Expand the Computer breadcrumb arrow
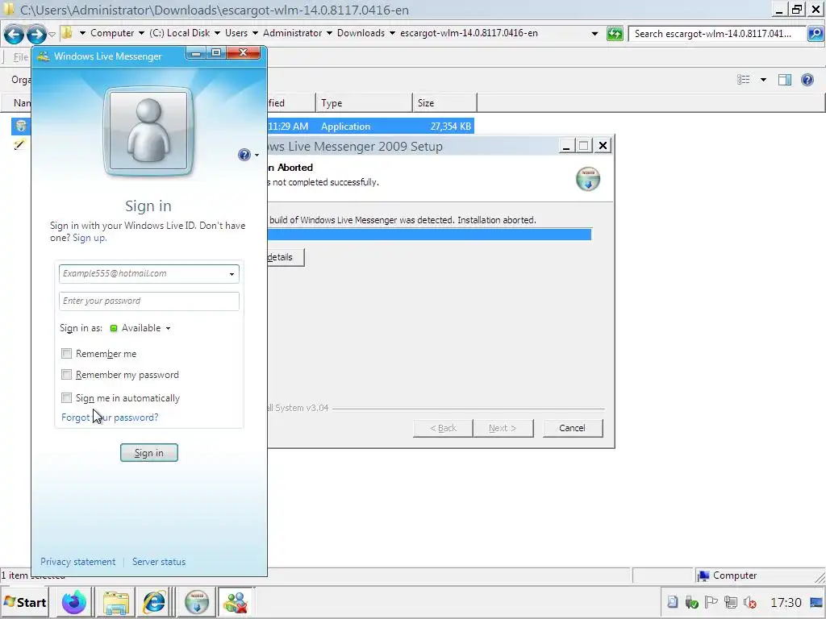Screen dimensions: 826x619 pos(141,33)
